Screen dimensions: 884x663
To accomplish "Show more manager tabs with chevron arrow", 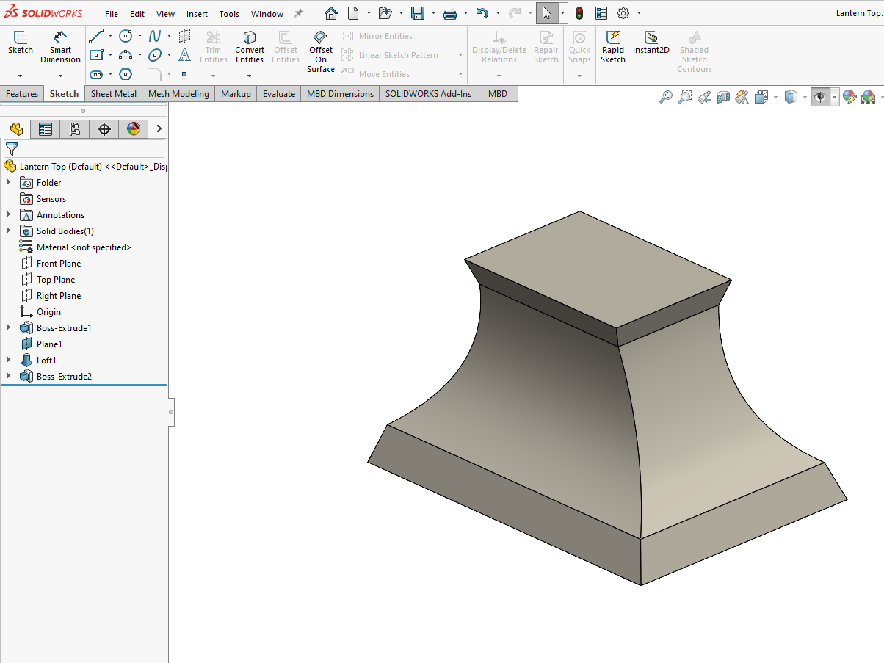I will [x=159, y=129].
